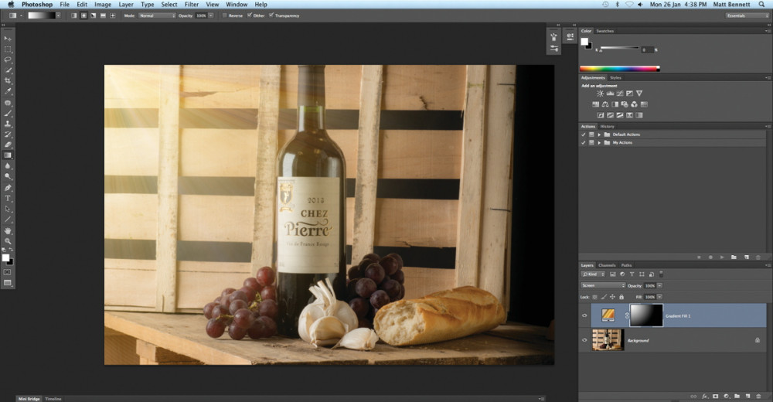Select the Eraser tool
The height and width of the screenshot is (402, 773).
pos(8,145)
